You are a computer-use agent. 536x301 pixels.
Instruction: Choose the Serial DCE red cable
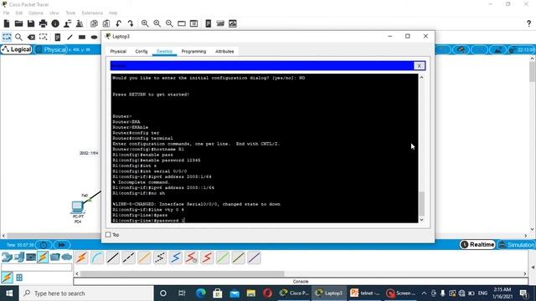click(x=191, y=258)
